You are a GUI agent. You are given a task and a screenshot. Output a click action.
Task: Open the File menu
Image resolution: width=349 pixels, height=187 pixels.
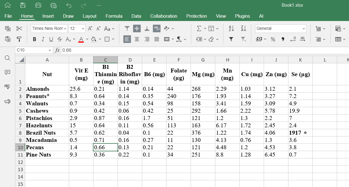coord(8,16)
